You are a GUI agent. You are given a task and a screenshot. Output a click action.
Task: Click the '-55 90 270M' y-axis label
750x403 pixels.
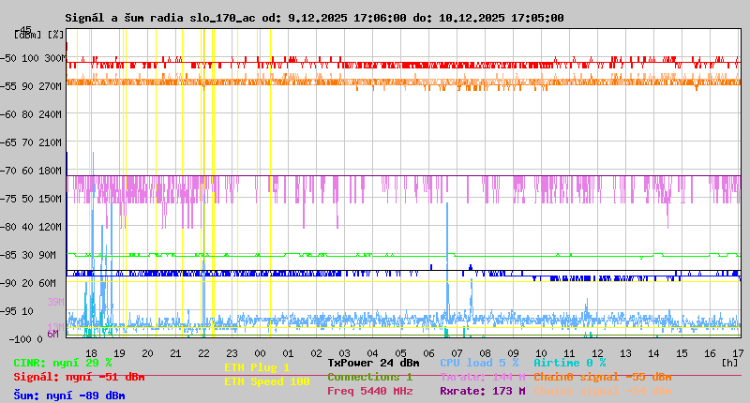click(x=31, y=86)
